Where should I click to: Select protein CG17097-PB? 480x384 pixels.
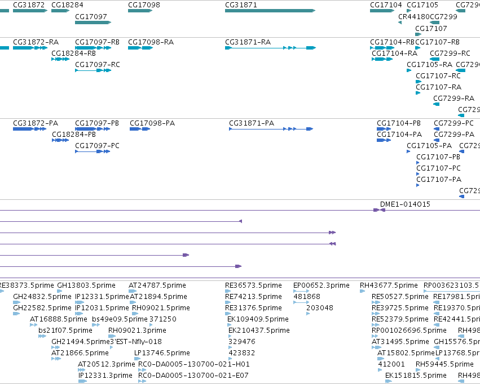(93, 129)
